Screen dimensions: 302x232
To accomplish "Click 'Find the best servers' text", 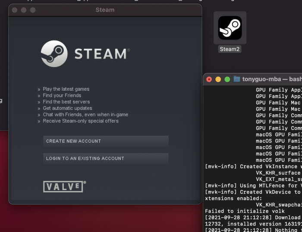I will tap(66, 102).
